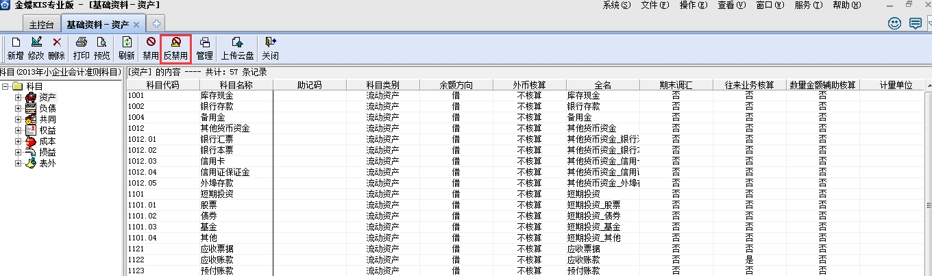This screenshot has height=276, width=932.
Task: Open 管理 (Manage) from the toolbar
Action: tap(204, 48)
